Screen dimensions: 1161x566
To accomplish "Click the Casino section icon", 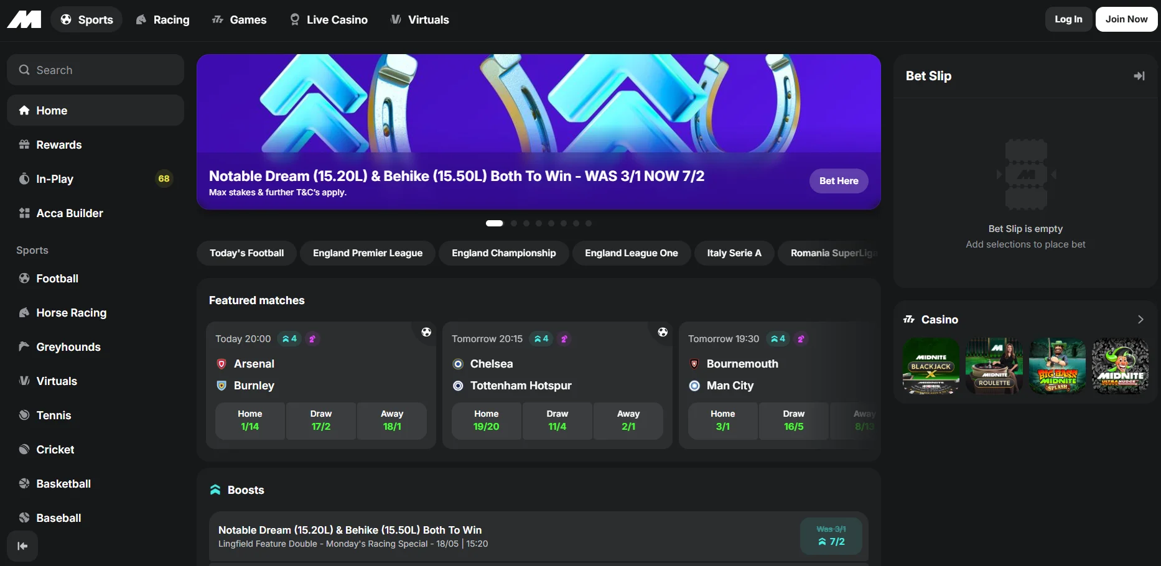I will 909,320.
